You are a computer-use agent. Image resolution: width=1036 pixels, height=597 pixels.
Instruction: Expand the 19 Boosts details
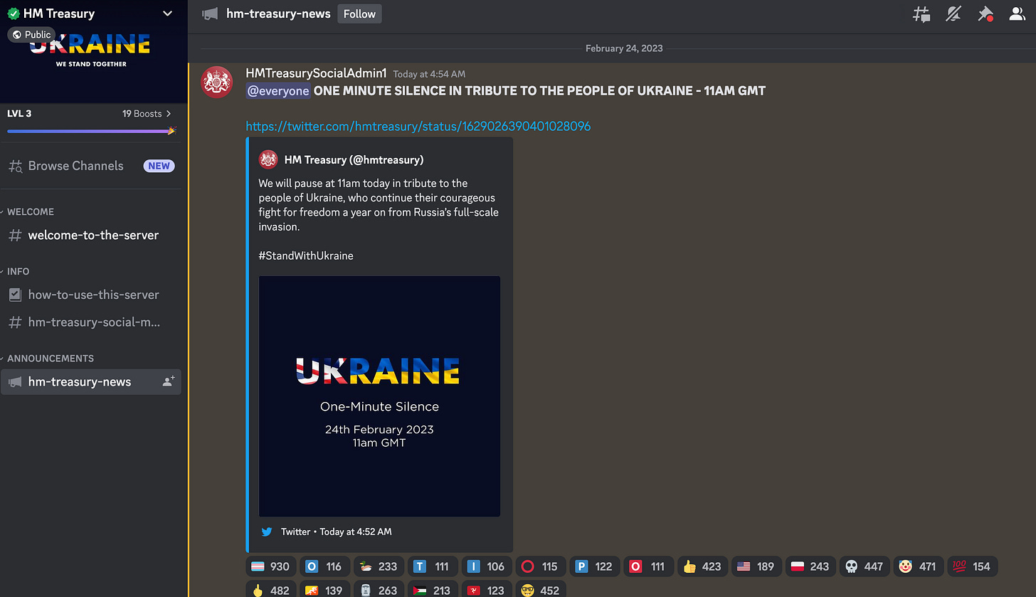coord(147,113)
